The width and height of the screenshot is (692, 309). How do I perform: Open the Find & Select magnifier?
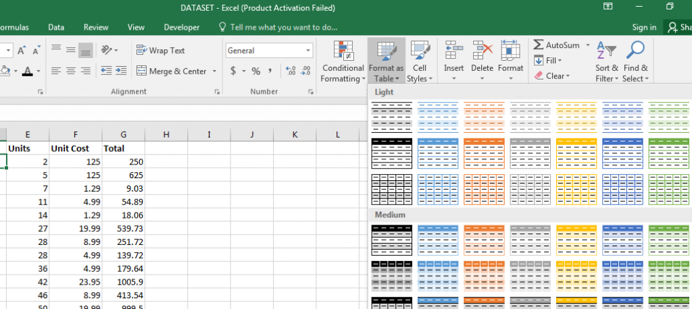point(635,50)
